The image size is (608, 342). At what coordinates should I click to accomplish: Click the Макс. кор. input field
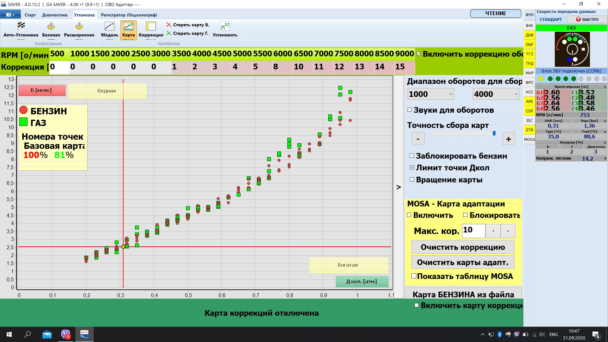473,231
